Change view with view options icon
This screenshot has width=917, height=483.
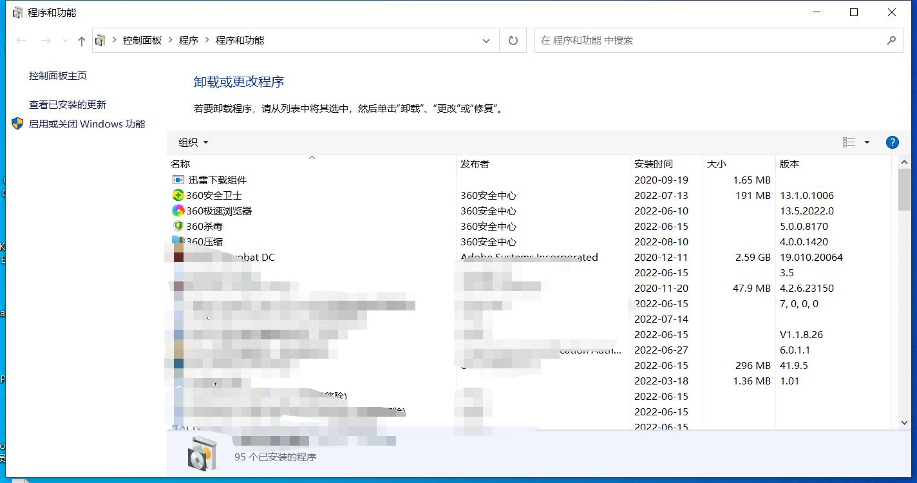[x=849, y=142]
